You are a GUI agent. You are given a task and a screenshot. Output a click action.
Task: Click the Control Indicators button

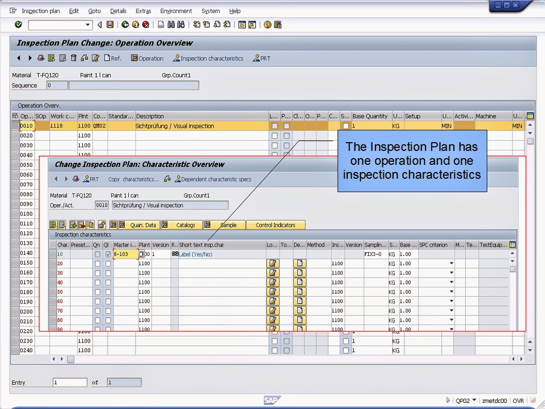point(276,225)
